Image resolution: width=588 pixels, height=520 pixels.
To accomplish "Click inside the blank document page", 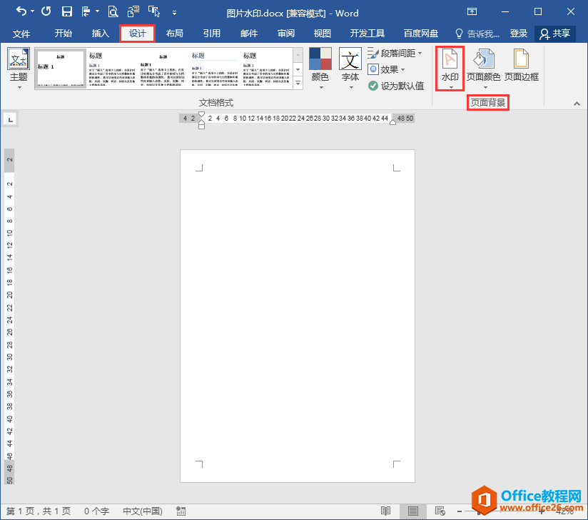I will [298, 316].
